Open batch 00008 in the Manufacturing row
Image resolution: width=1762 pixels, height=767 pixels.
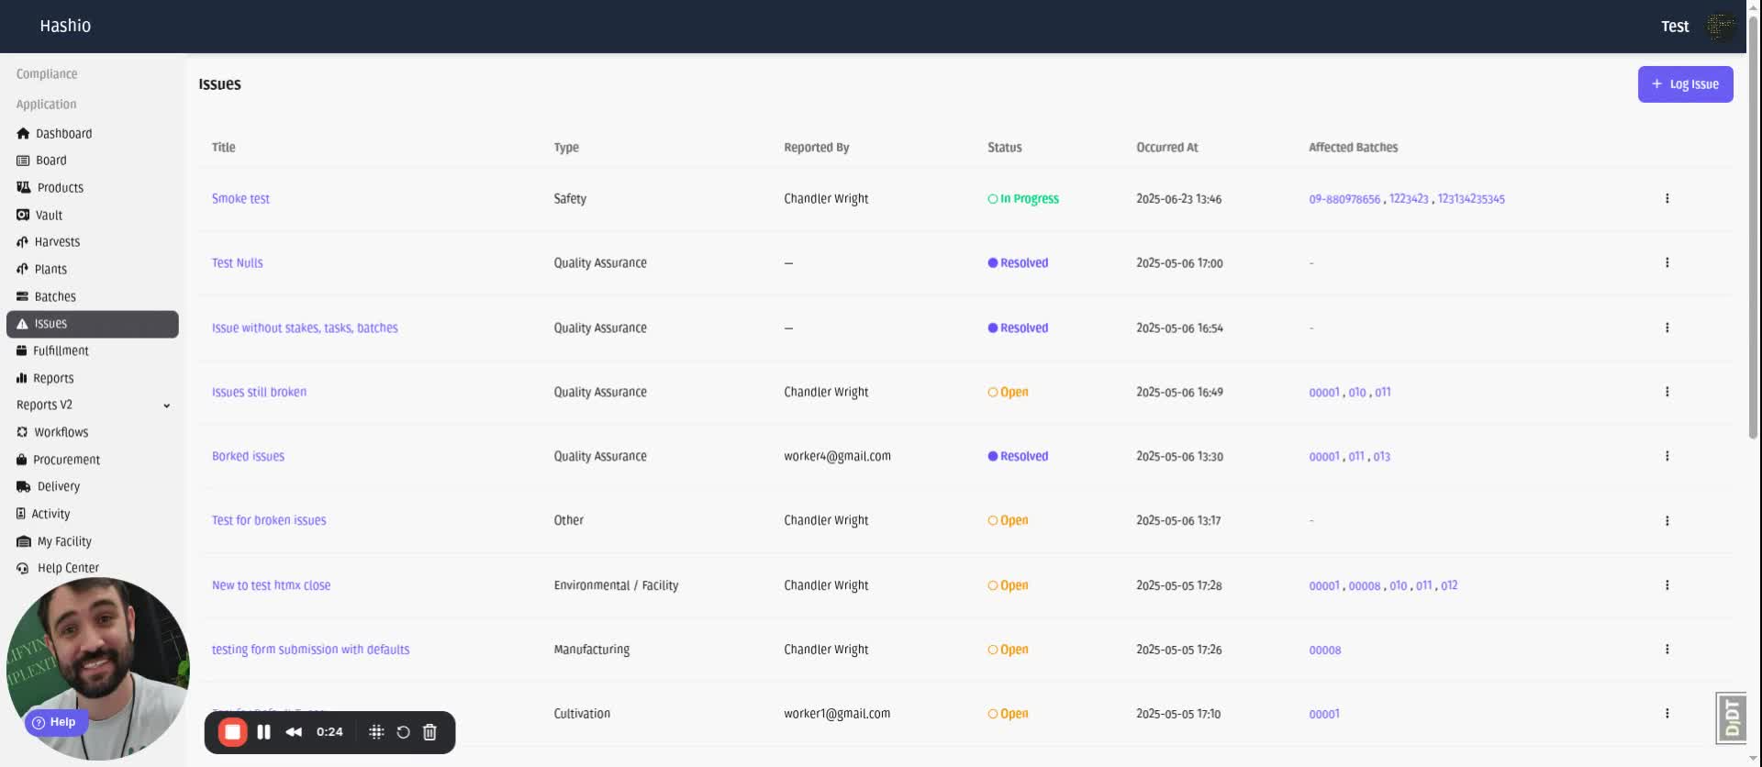tap(1324, 650)
